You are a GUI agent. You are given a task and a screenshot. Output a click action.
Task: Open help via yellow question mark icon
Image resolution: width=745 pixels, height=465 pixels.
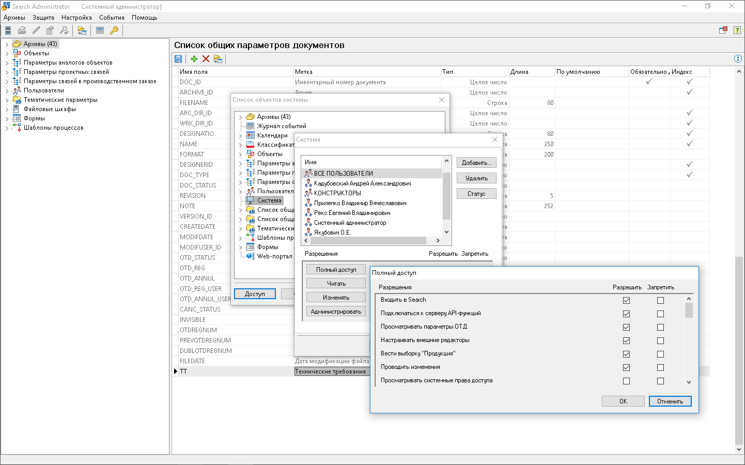737,30
